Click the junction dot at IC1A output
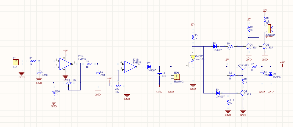This screenshot has width=293, height=140. point(80,64)
